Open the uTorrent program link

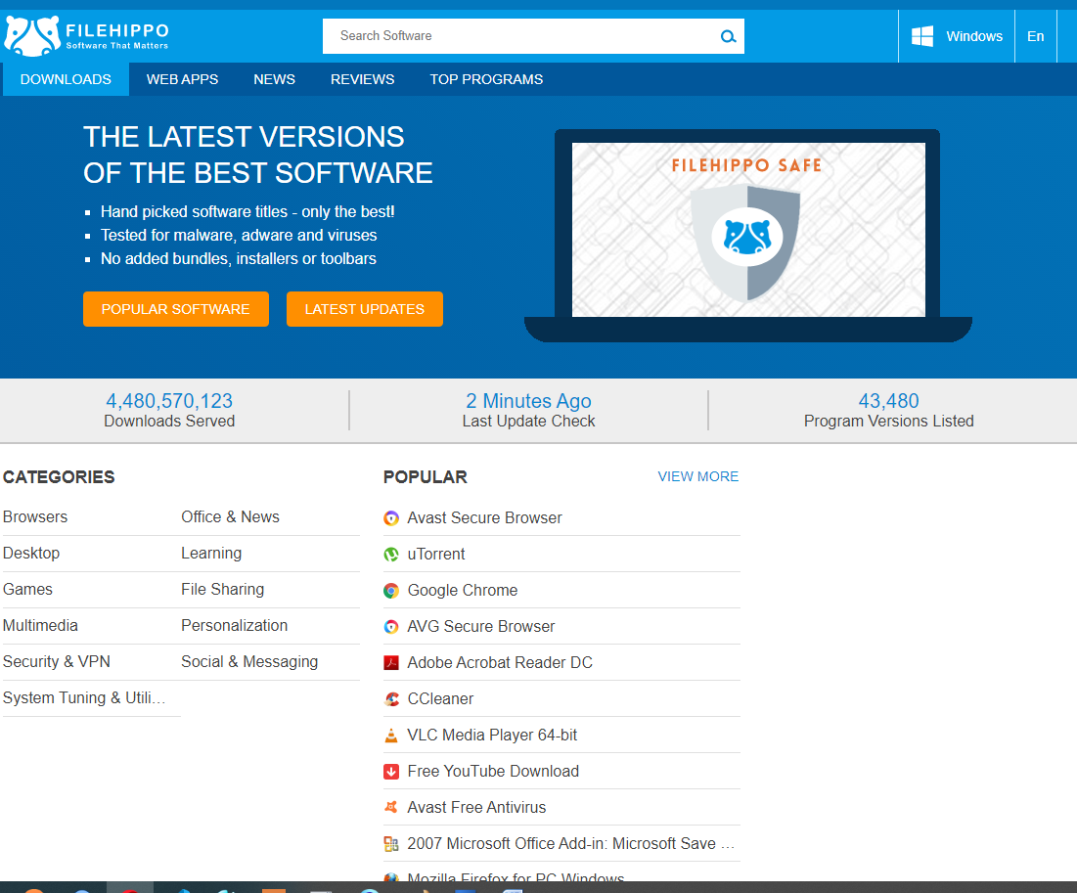tap(436, 555)
